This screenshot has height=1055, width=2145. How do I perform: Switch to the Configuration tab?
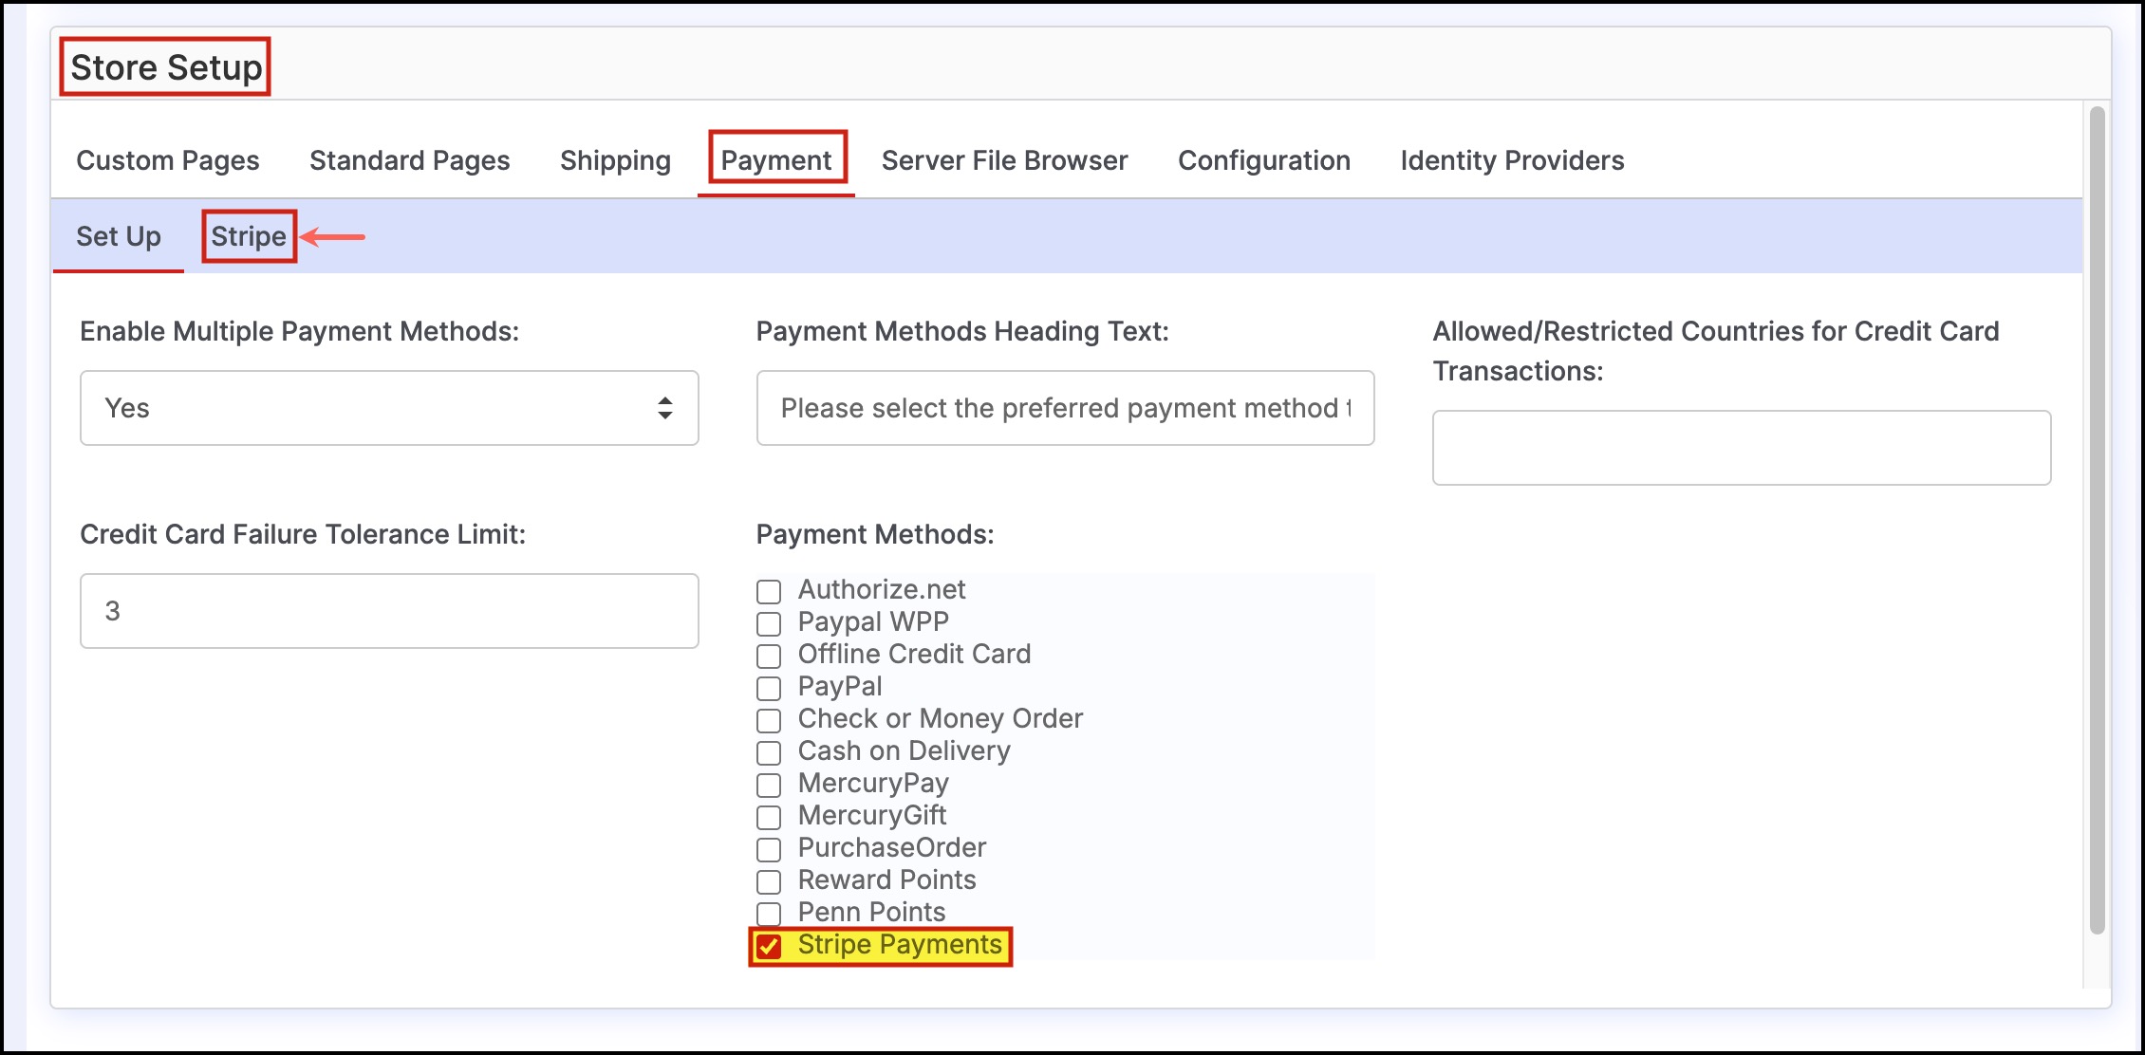click(1263, 160)
